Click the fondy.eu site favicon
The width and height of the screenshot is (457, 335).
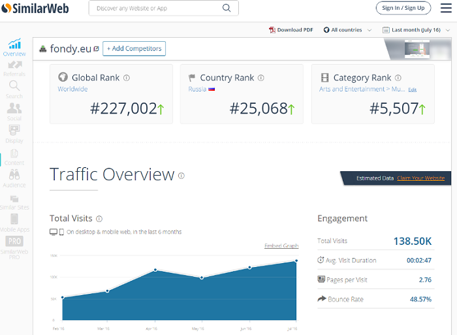tap(43, 49)
